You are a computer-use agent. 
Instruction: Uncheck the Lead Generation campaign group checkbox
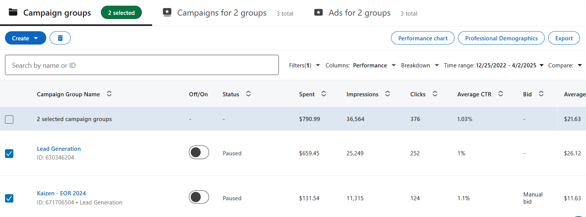click(9, 153)
